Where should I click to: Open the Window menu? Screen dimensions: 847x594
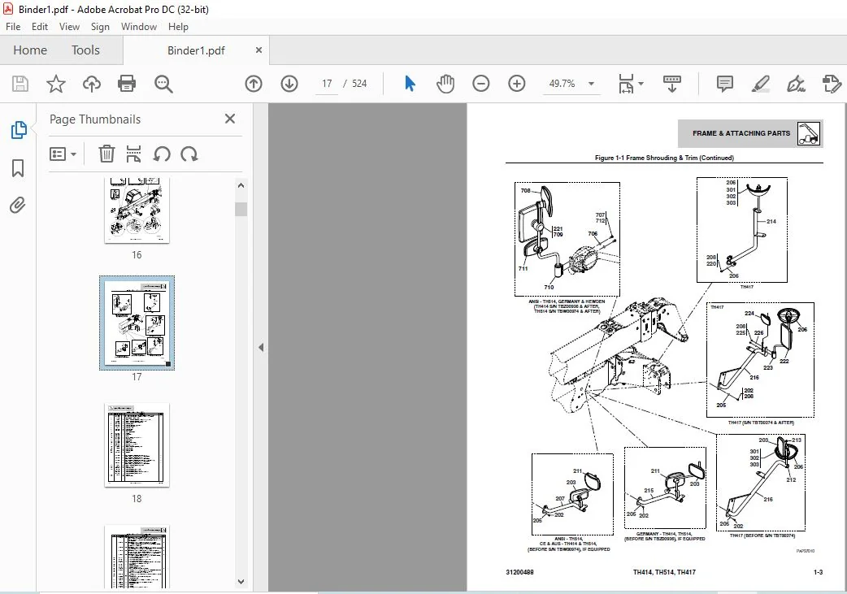[139, 27]
